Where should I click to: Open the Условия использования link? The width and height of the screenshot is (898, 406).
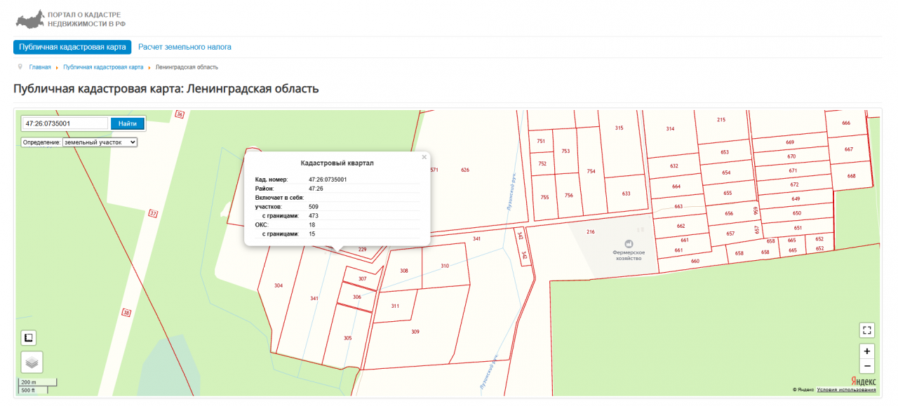pos(846,389)
